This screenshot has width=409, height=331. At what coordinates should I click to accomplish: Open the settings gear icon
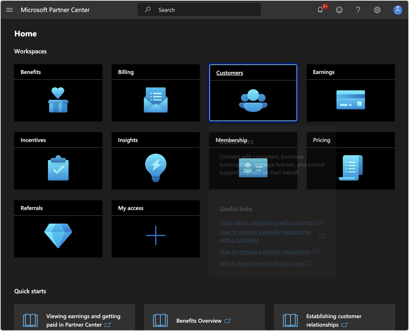(x=377, y=10)
